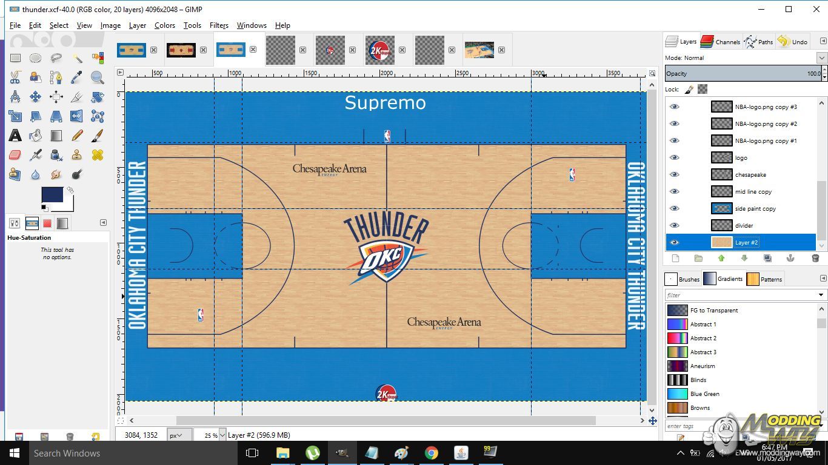Open the layer Mode dropdown

click(x=821, y=58)
